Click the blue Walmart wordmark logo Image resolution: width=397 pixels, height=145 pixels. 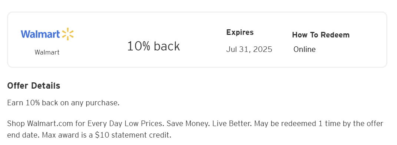click(40, 34)
